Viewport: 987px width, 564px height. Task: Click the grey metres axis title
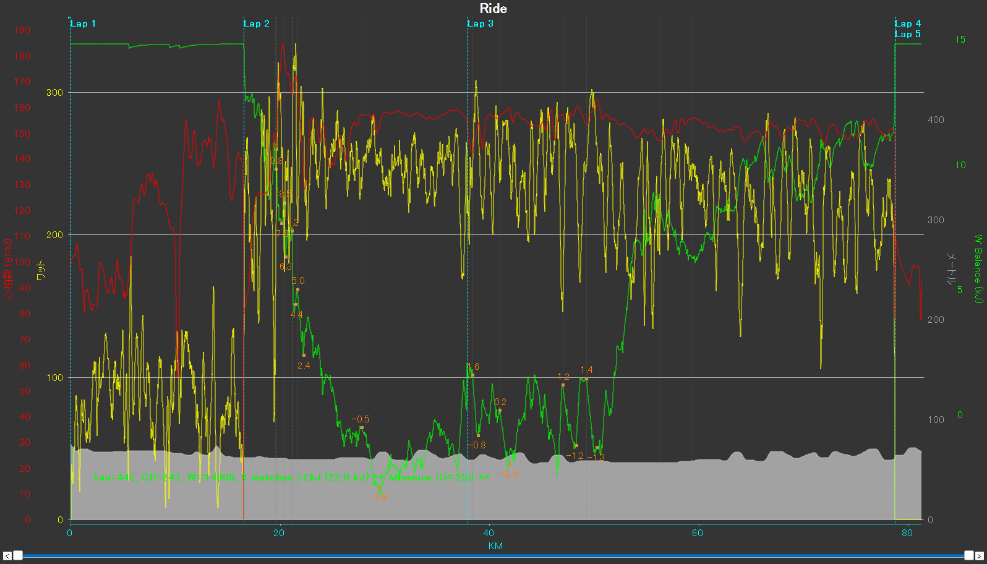tap(952, 269)
